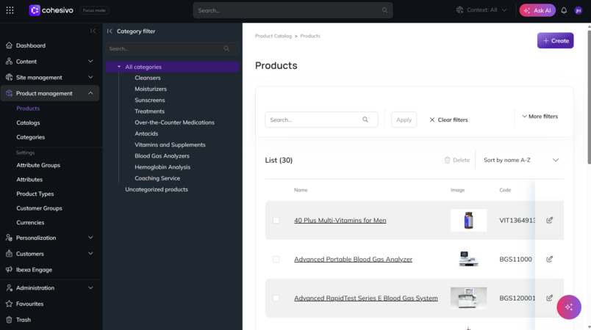Go to Dashboard
The width and height of the screenshot is (591, 330).
(x=31, y=45)
